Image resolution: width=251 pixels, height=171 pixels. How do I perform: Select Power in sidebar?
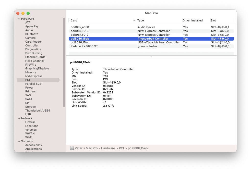pyautogui.click(x=29, y=88)
